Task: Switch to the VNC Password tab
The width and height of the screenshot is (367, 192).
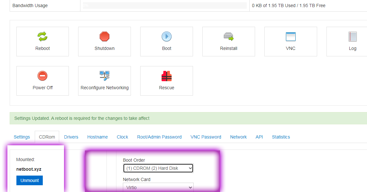Action: pyautogui.click(x=206, y=137)
